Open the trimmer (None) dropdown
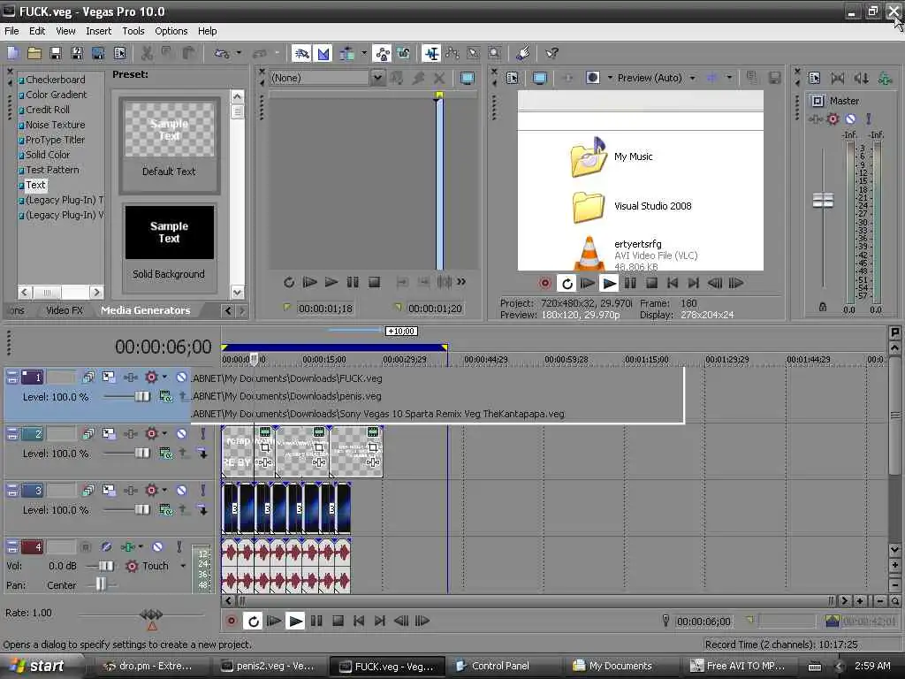 pos(377,78)
